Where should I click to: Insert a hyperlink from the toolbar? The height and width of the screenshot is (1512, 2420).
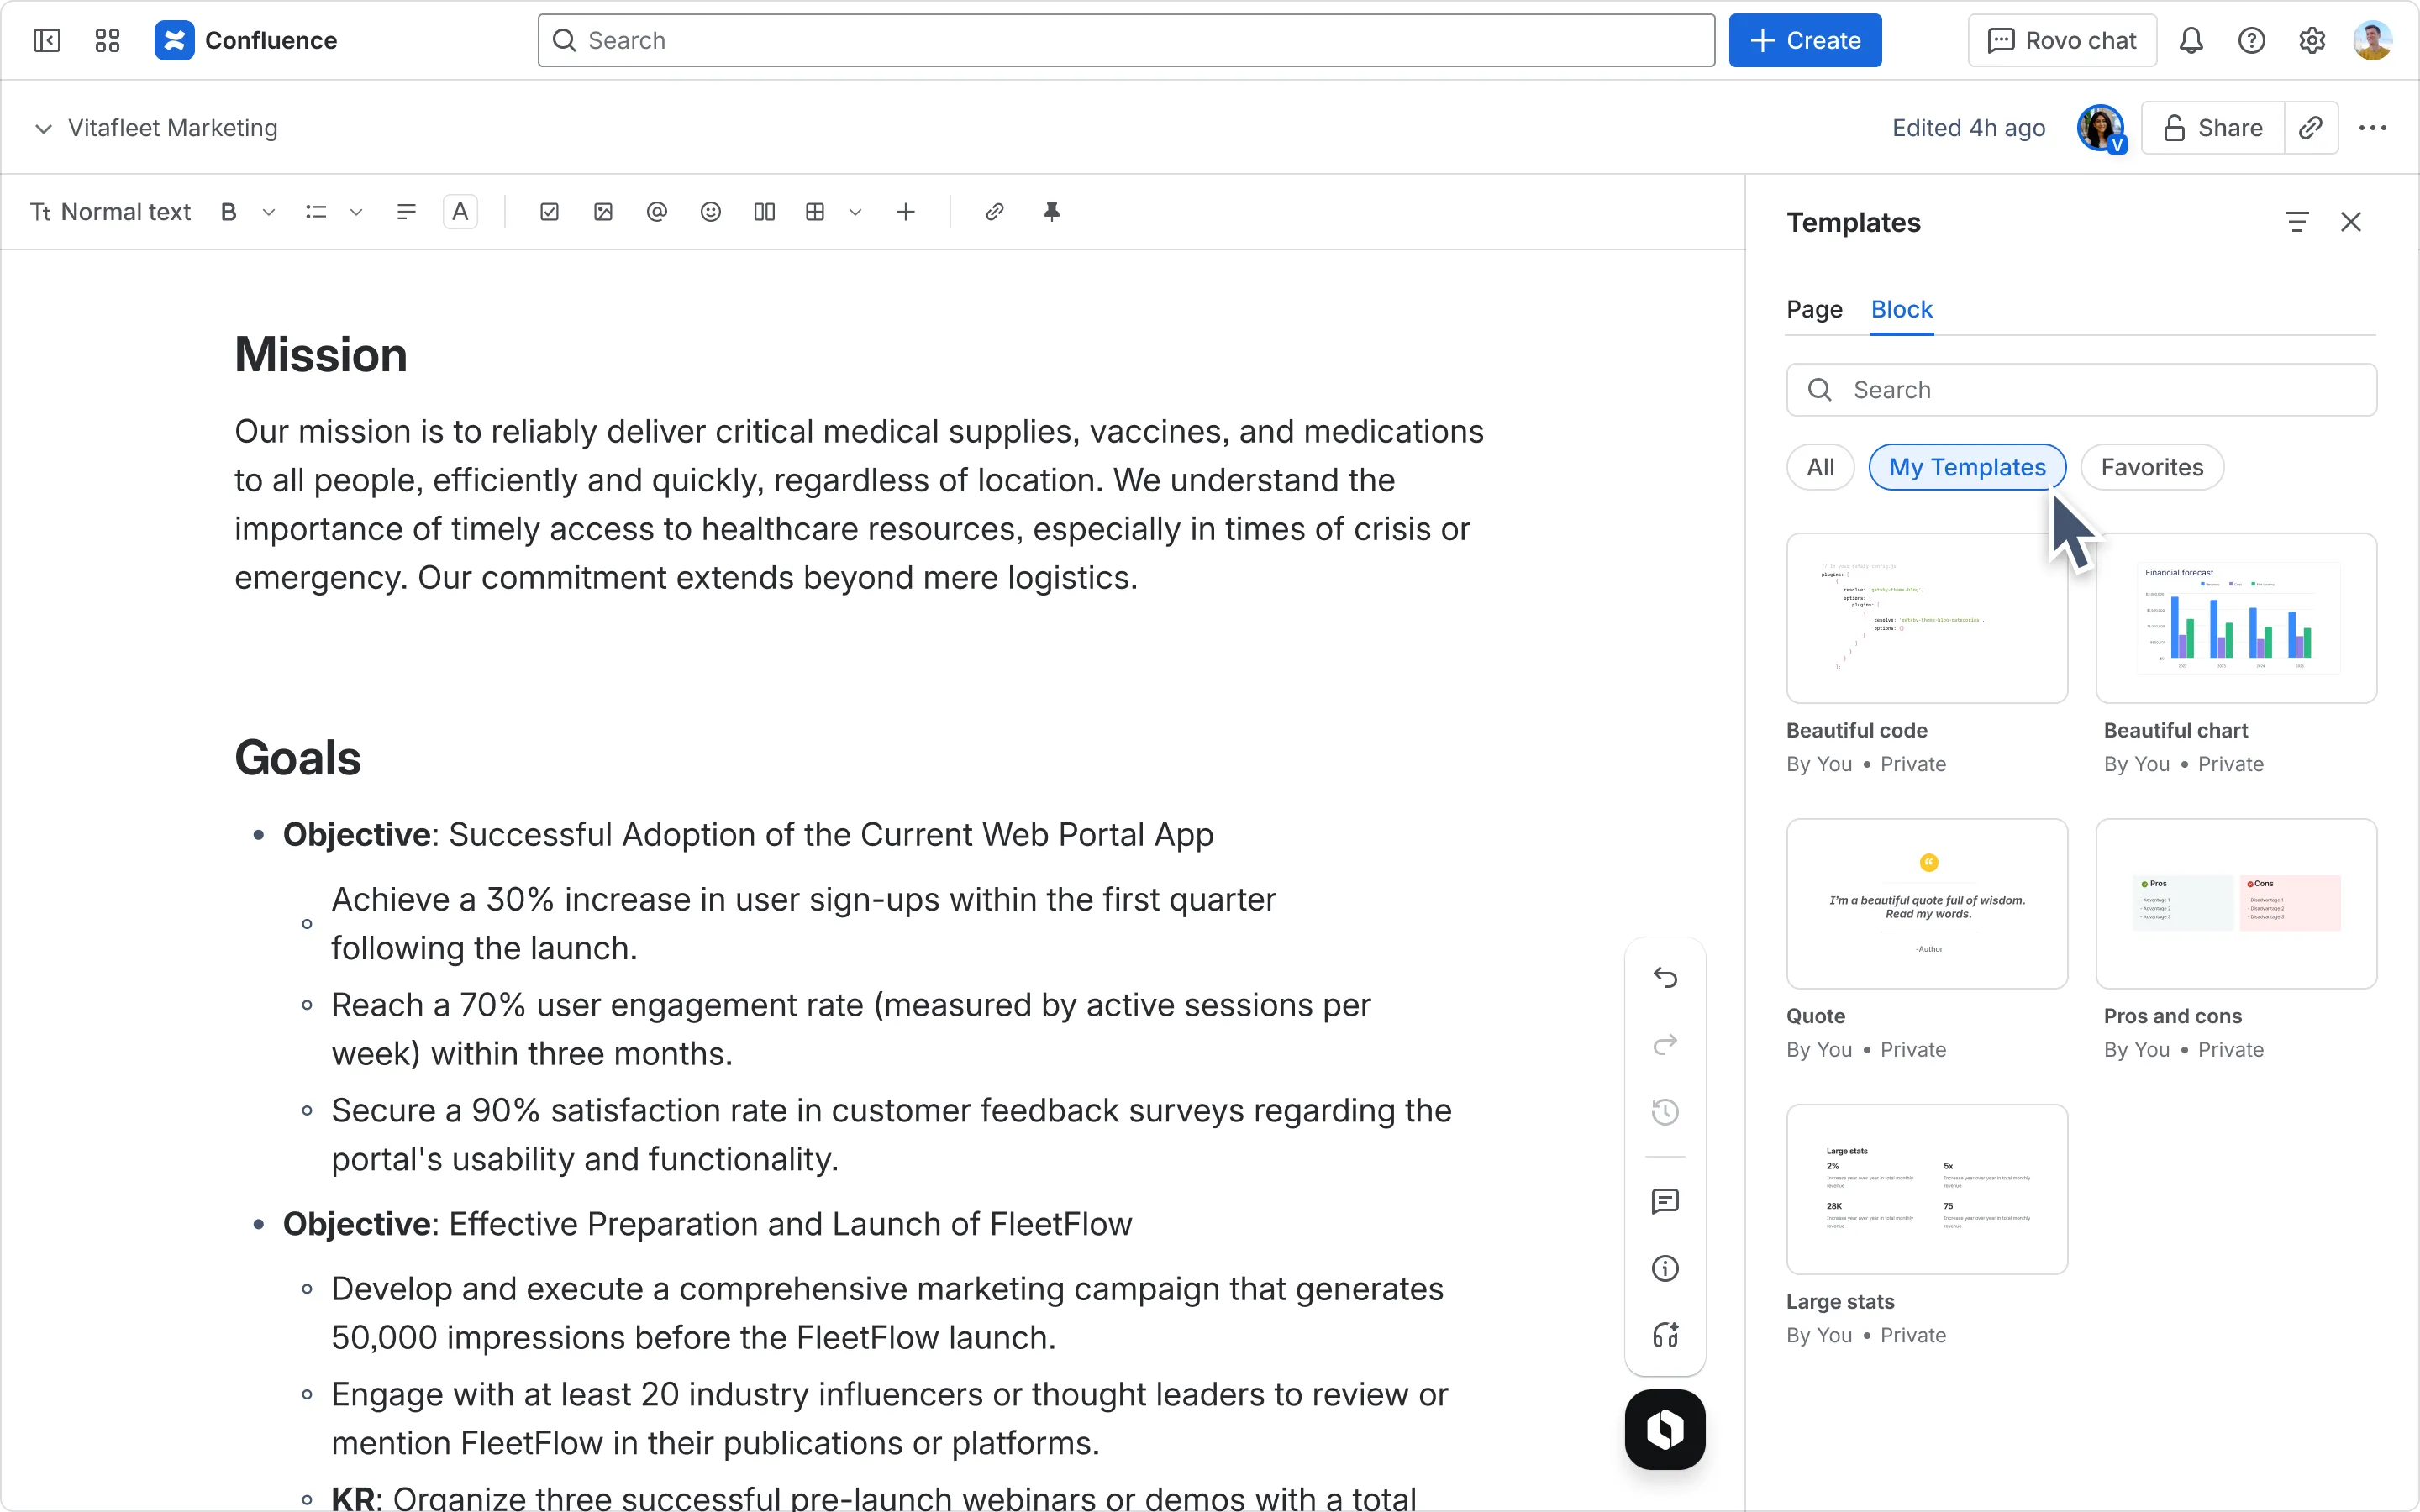[994, 212]
